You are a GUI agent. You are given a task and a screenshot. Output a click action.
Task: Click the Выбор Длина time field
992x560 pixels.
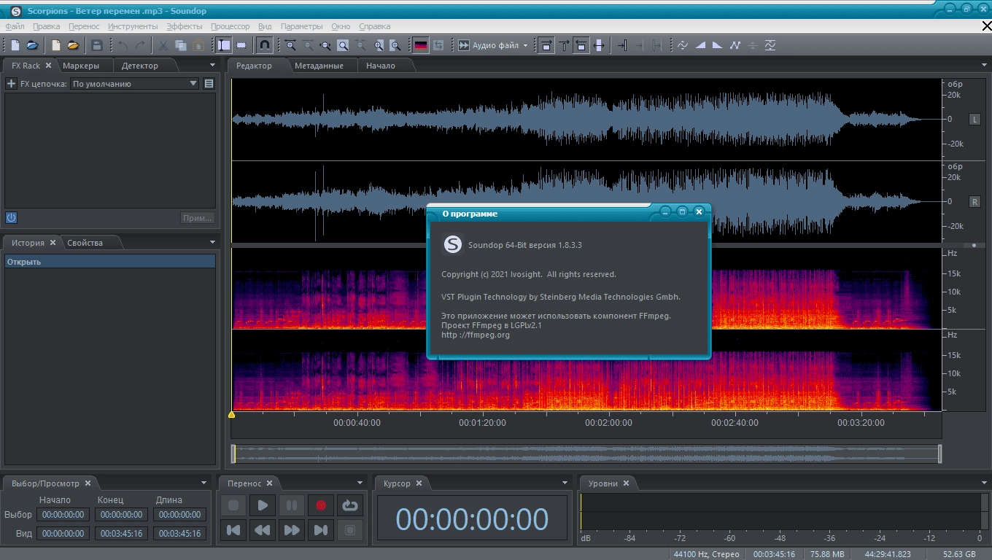(x=179, y=515)
